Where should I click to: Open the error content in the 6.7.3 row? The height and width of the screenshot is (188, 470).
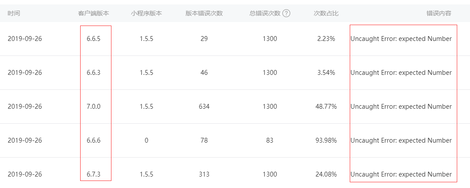tap(401, 174)
